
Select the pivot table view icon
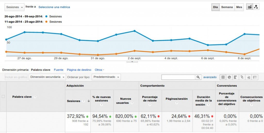(255, 77)
